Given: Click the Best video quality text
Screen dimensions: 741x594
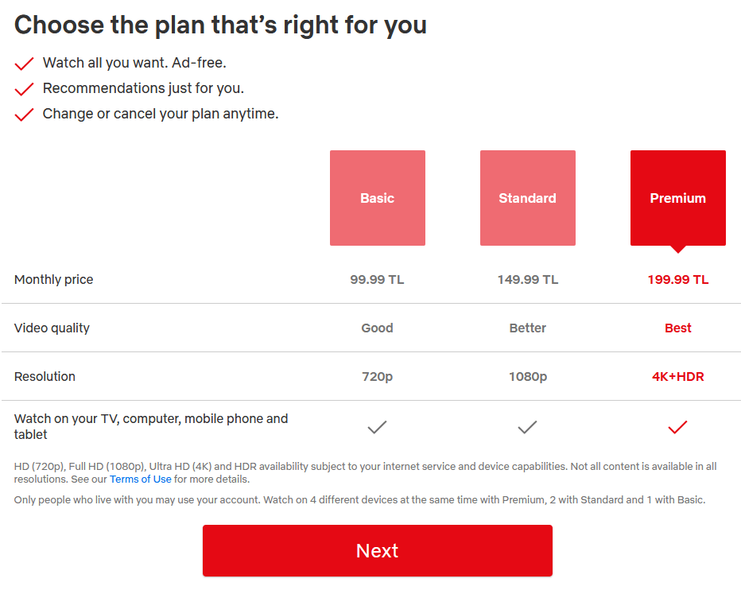Looking at the screenshot, I should (x=677, y=328).
